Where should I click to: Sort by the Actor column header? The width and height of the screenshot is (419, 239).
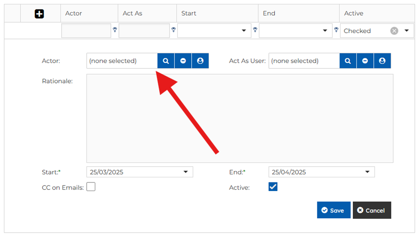(x=73, y=13)
